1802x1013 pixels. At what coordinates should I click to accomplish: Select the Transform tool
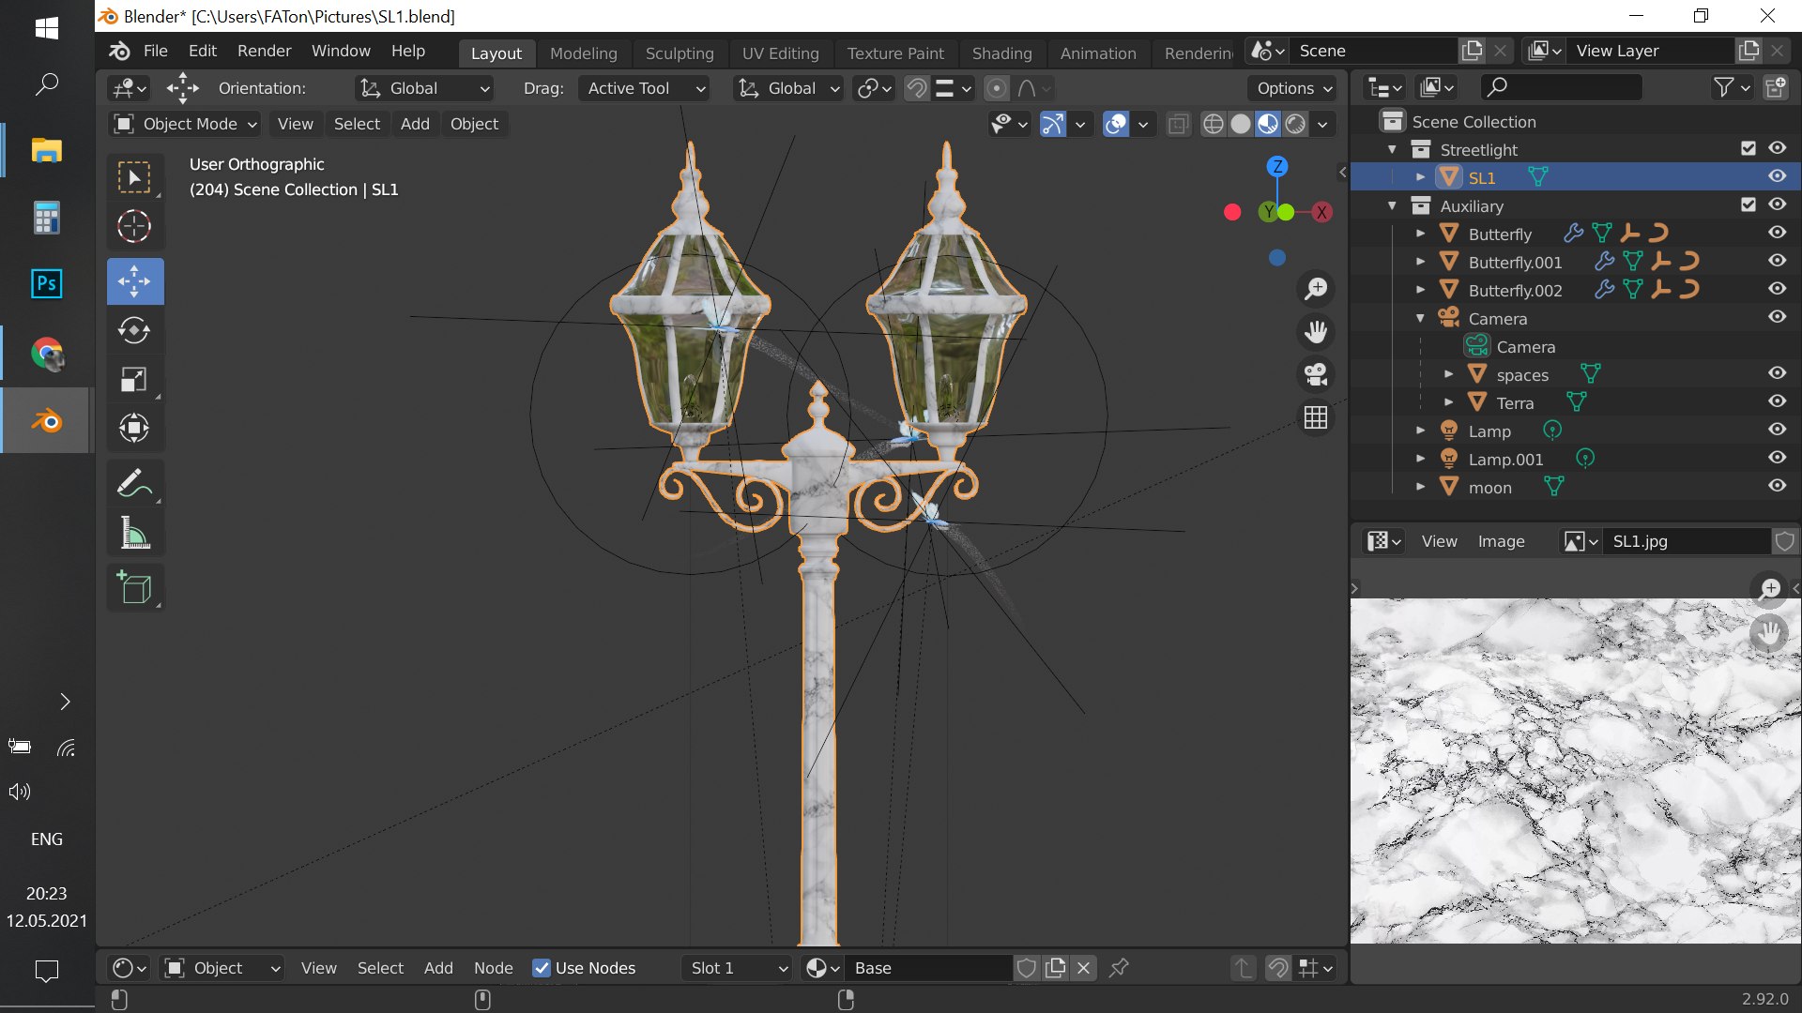[135, 428]
